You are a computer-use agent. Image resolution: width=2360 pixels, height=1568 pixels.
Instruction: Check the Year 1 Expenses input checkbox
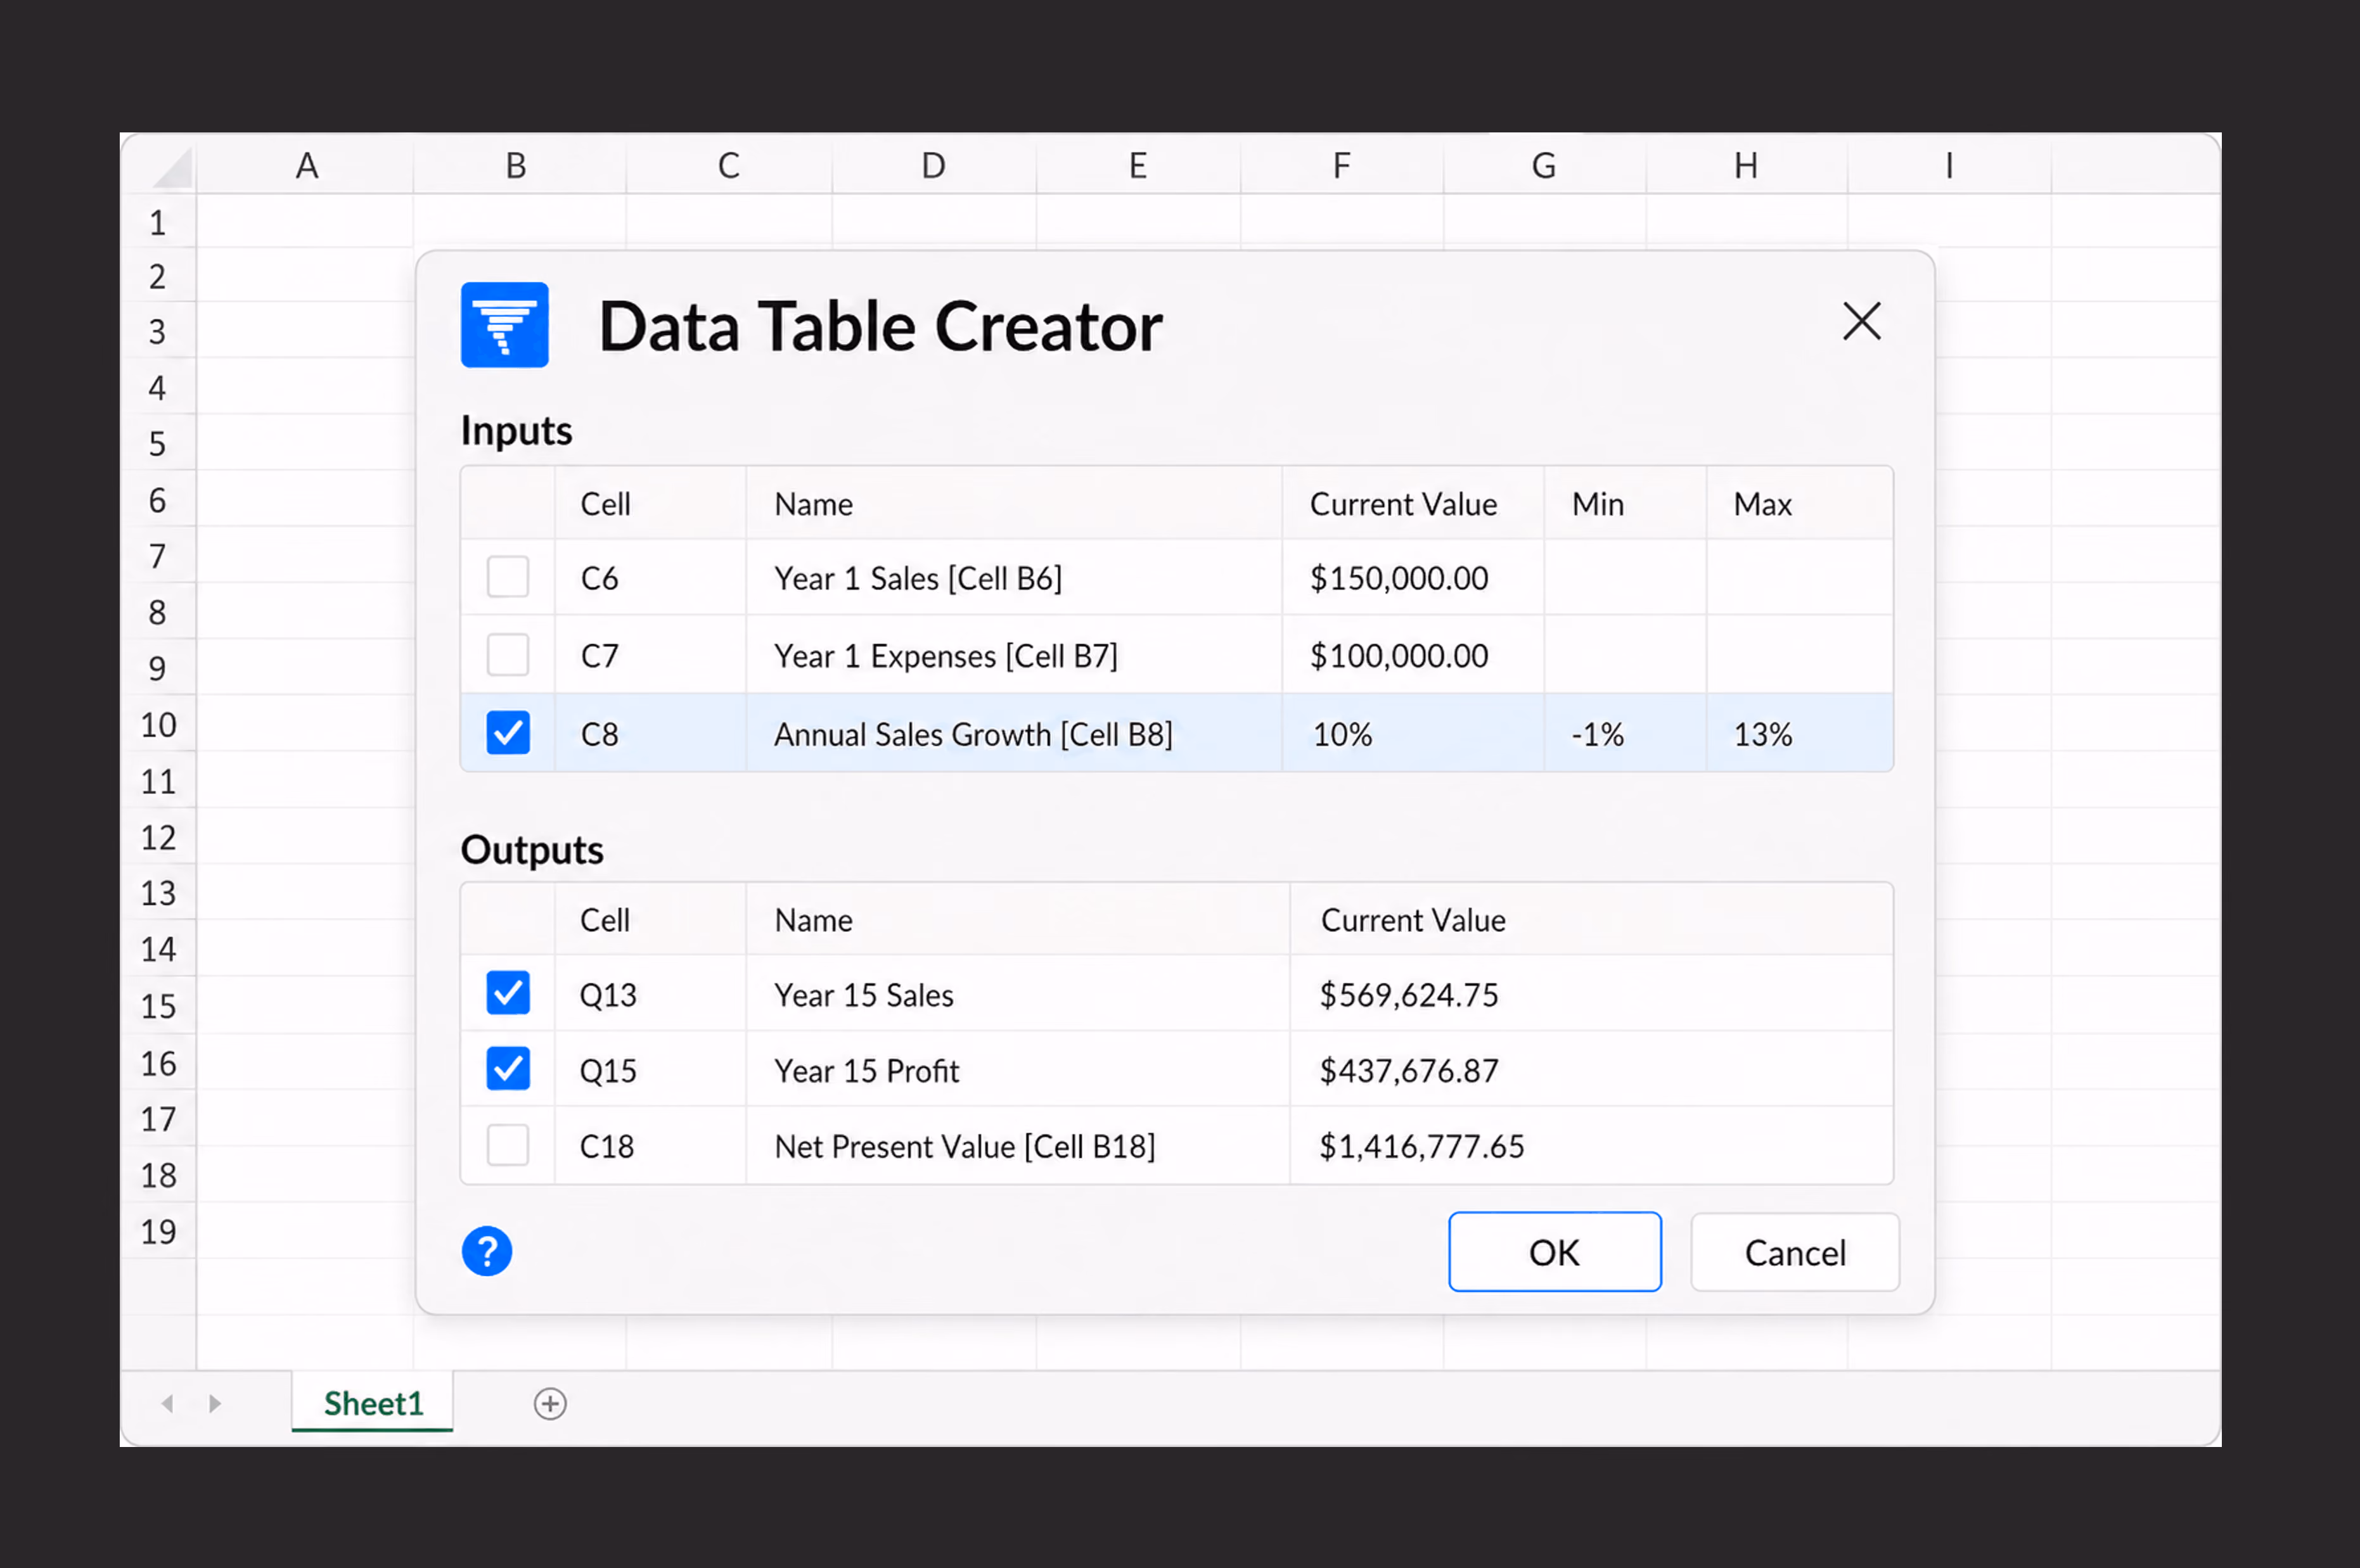pos(508,655)
